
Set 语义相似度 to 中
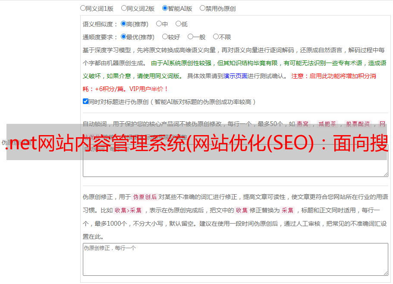(x=159, y=24)
